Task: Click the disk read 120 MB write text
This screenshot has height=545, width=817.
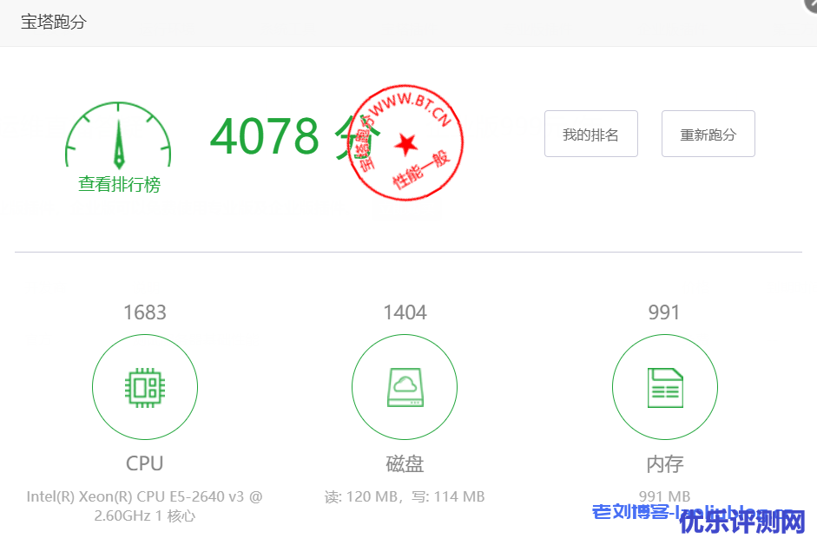Action: [405, 496]
